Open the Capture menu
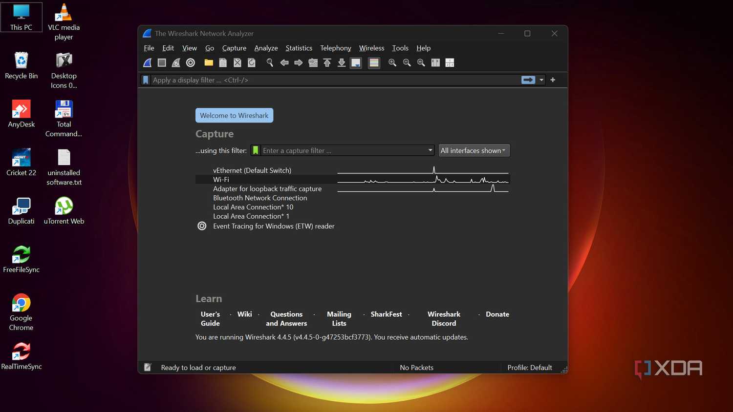 point(234,48)
